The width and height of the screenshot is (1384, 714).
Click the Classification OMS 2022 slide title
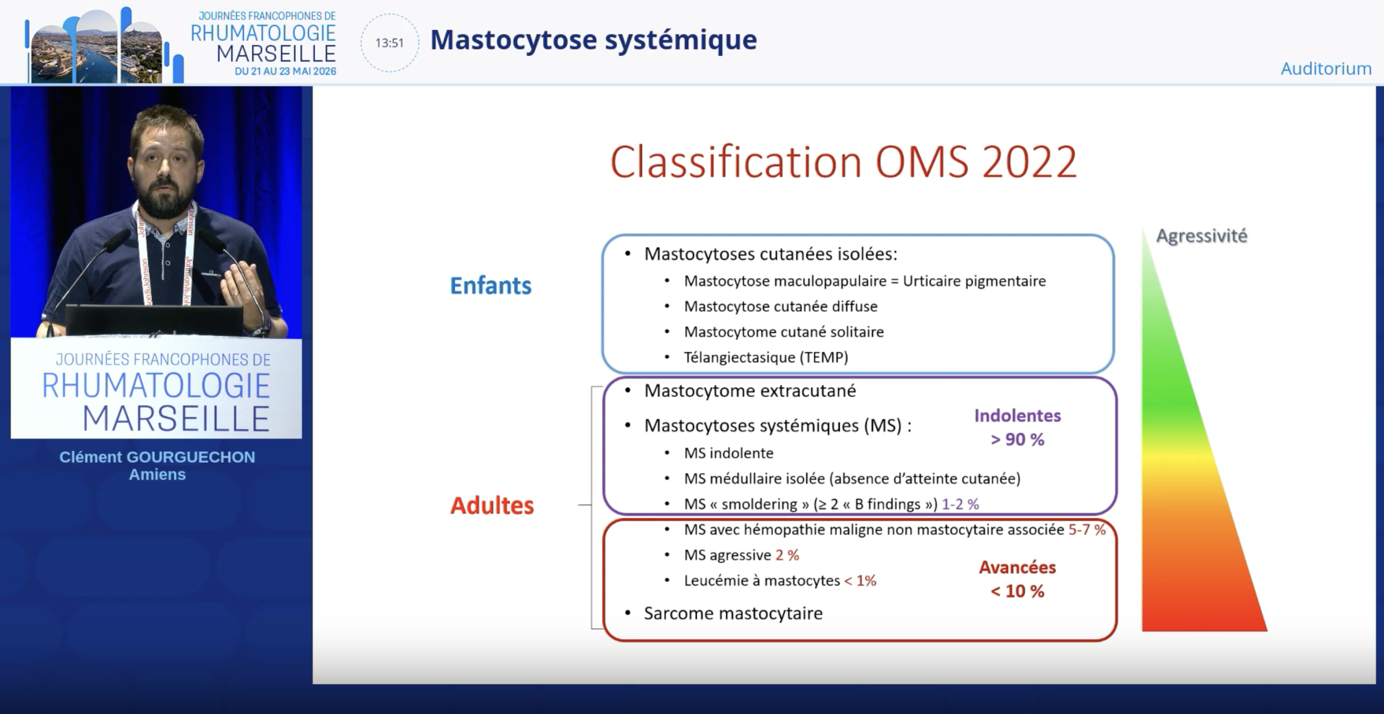[x=843, y=162]
